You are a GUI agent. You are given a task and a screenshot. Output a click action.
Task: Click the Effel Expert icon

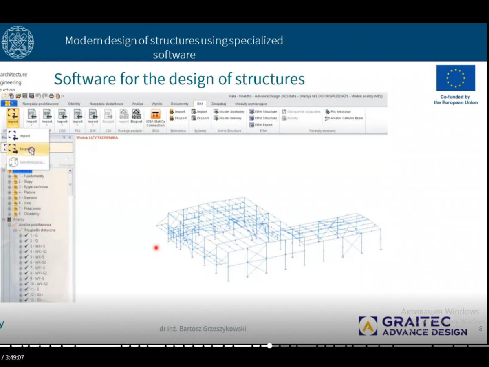pyautogui.click(x=261, y=125)
